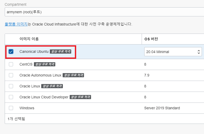Uncheck the Canonical Ubuntu image checkbox
Screen dimensions: 204x134
tap(11, 52)
